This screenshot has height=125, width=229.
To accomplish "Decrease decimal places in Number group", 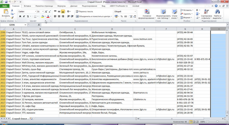I will click(135, 16).
